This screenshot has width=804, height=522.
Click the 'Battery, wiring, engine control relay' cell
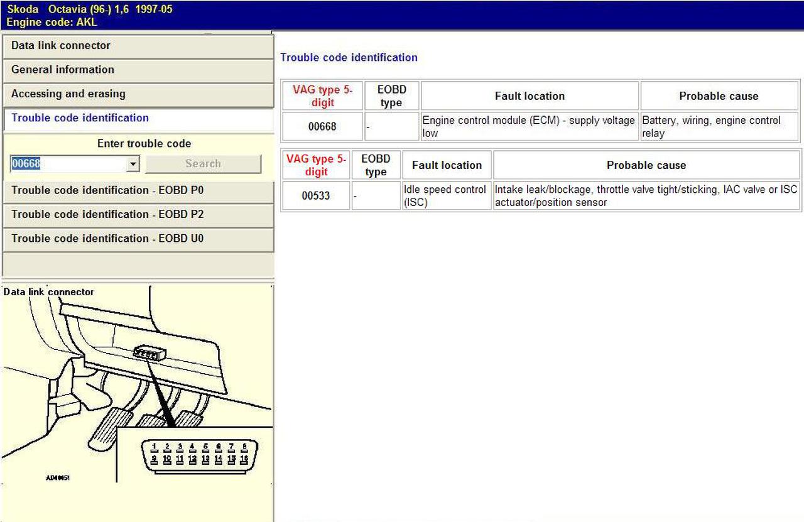[x=719, y=127]
